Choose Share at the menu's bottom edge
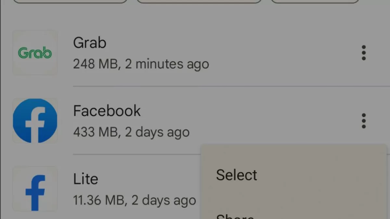This screenshot has width=390, height=219. 235,216
